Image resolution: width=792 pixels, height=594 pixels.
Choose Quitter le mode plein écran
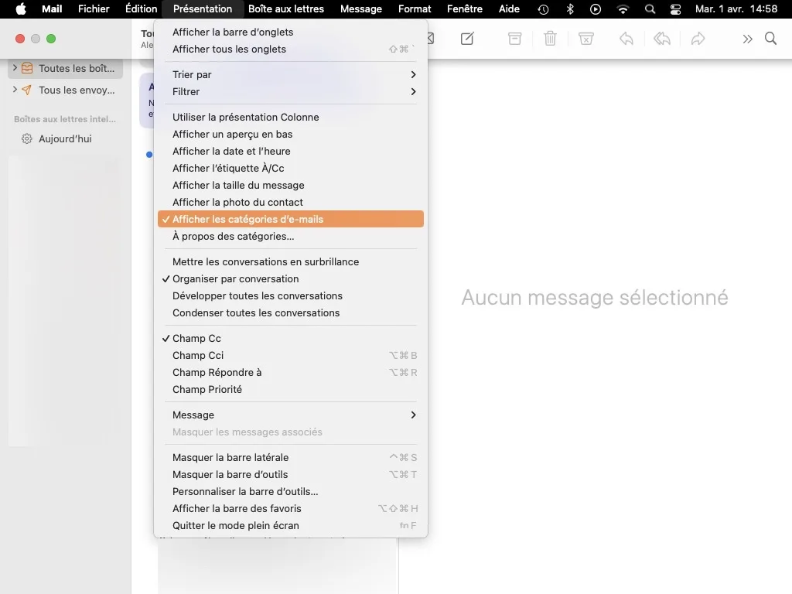(291, 525)
